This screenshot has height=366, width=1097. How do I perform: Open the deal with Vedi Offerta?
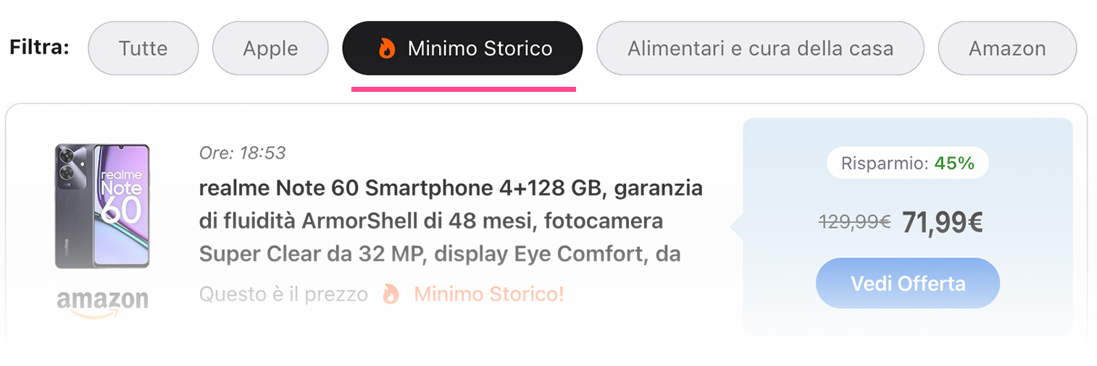coord(907,283)
